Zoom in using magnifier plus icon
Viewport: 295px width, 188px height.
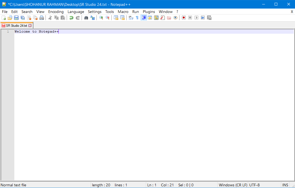tap(101, 18)
